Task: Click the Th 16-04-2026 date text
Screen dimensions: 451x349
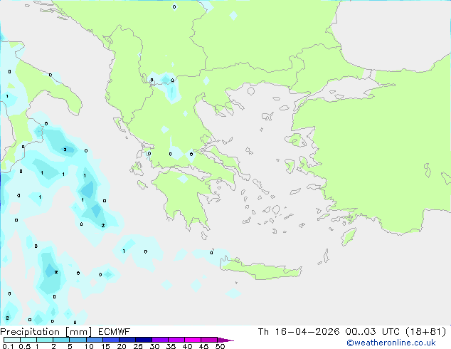Action: point(298,332)
